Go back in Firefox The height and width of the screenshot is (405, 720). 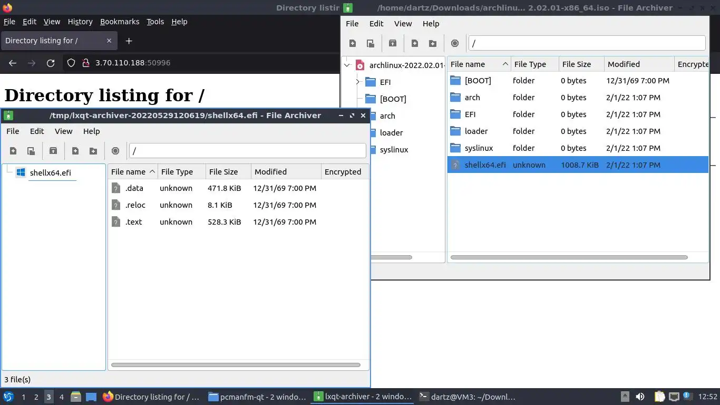[x=13, y=63]
